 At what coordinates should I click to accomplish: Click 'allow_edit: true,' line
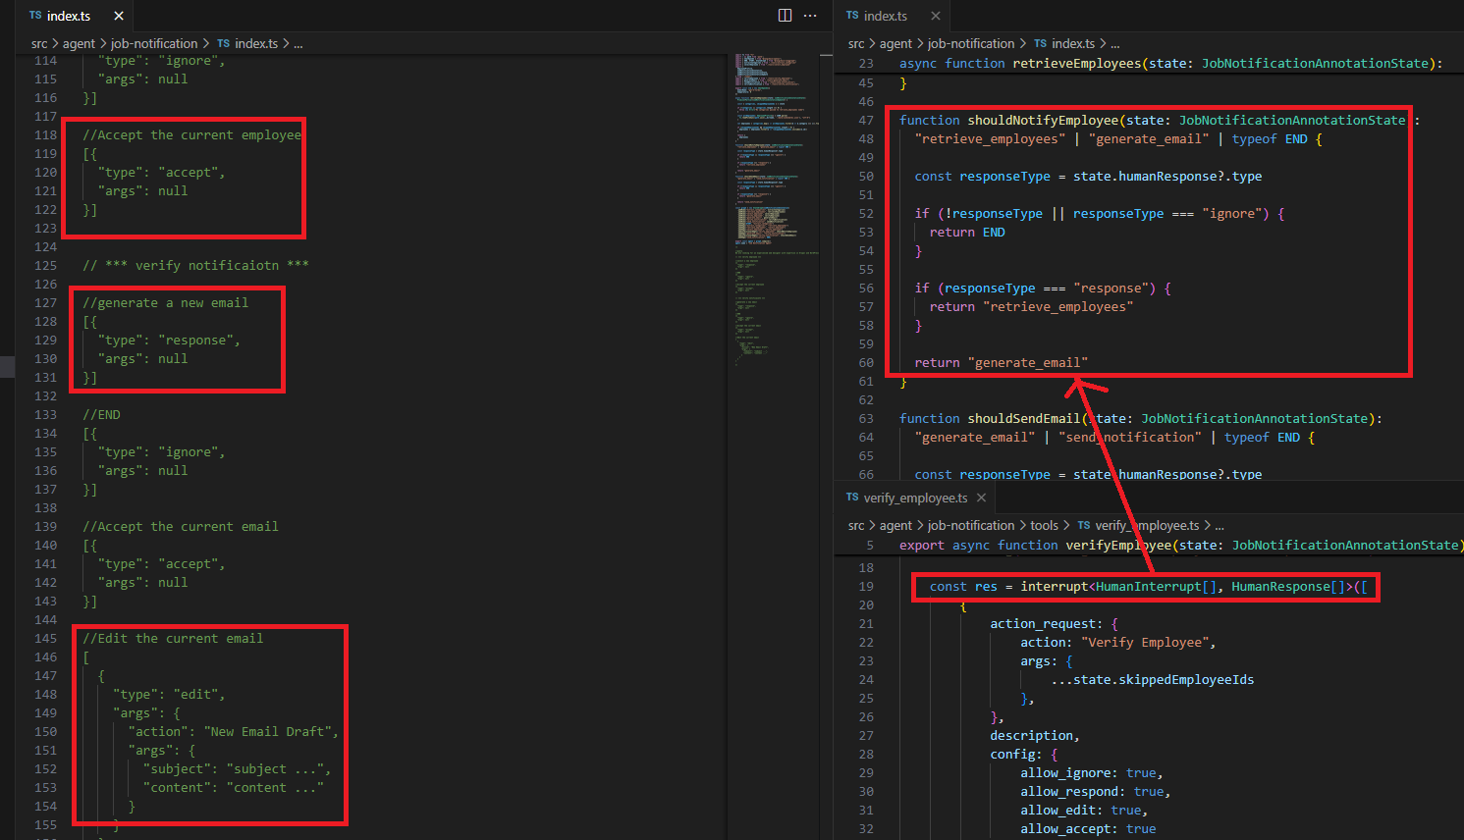pyautogui.click(x=1084, y=810)
